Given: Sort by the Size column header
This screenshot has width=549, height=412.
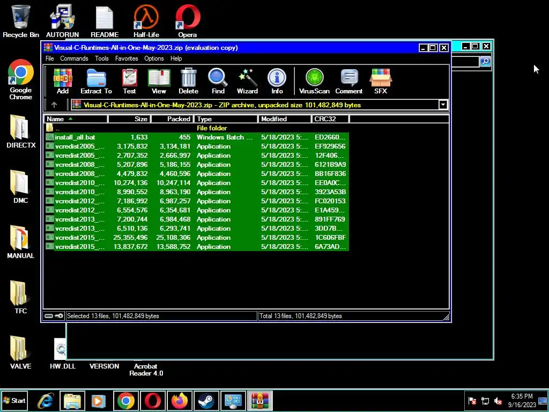Looking at the screenshot, I should coord(129,119).
